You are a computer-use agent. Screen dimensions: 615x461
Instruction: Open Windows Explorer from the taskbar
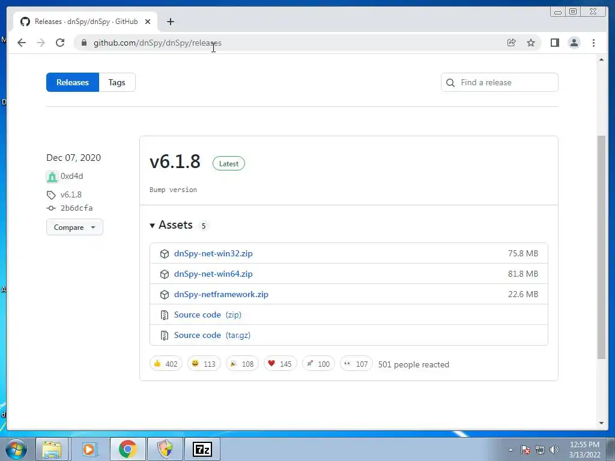coord(52,449)
